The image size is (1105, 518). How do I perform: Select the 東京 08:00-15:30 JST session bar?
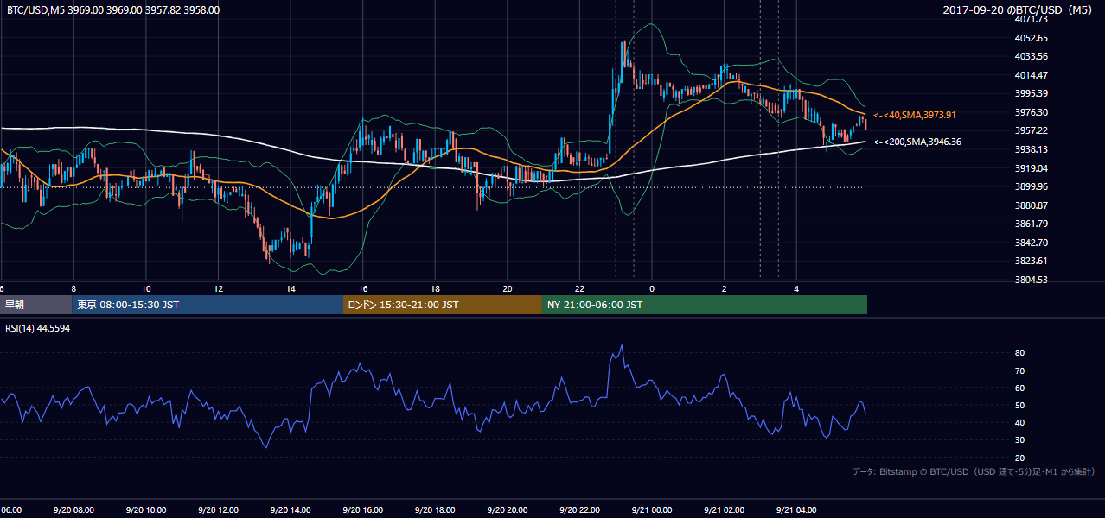point(208,305)
